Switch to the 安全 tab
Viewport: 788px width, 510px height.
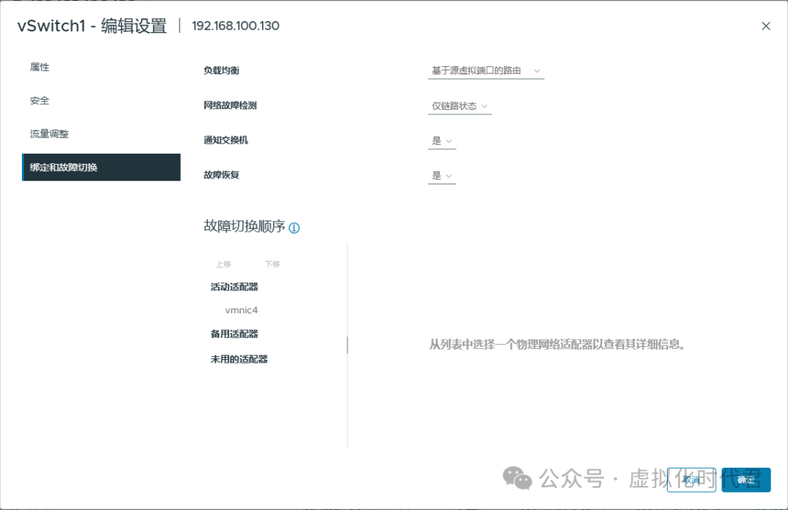39,100
